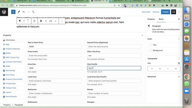The image size is (192, 108).
Task: Switch to Property sidebar tab
Action: [151, 19]
